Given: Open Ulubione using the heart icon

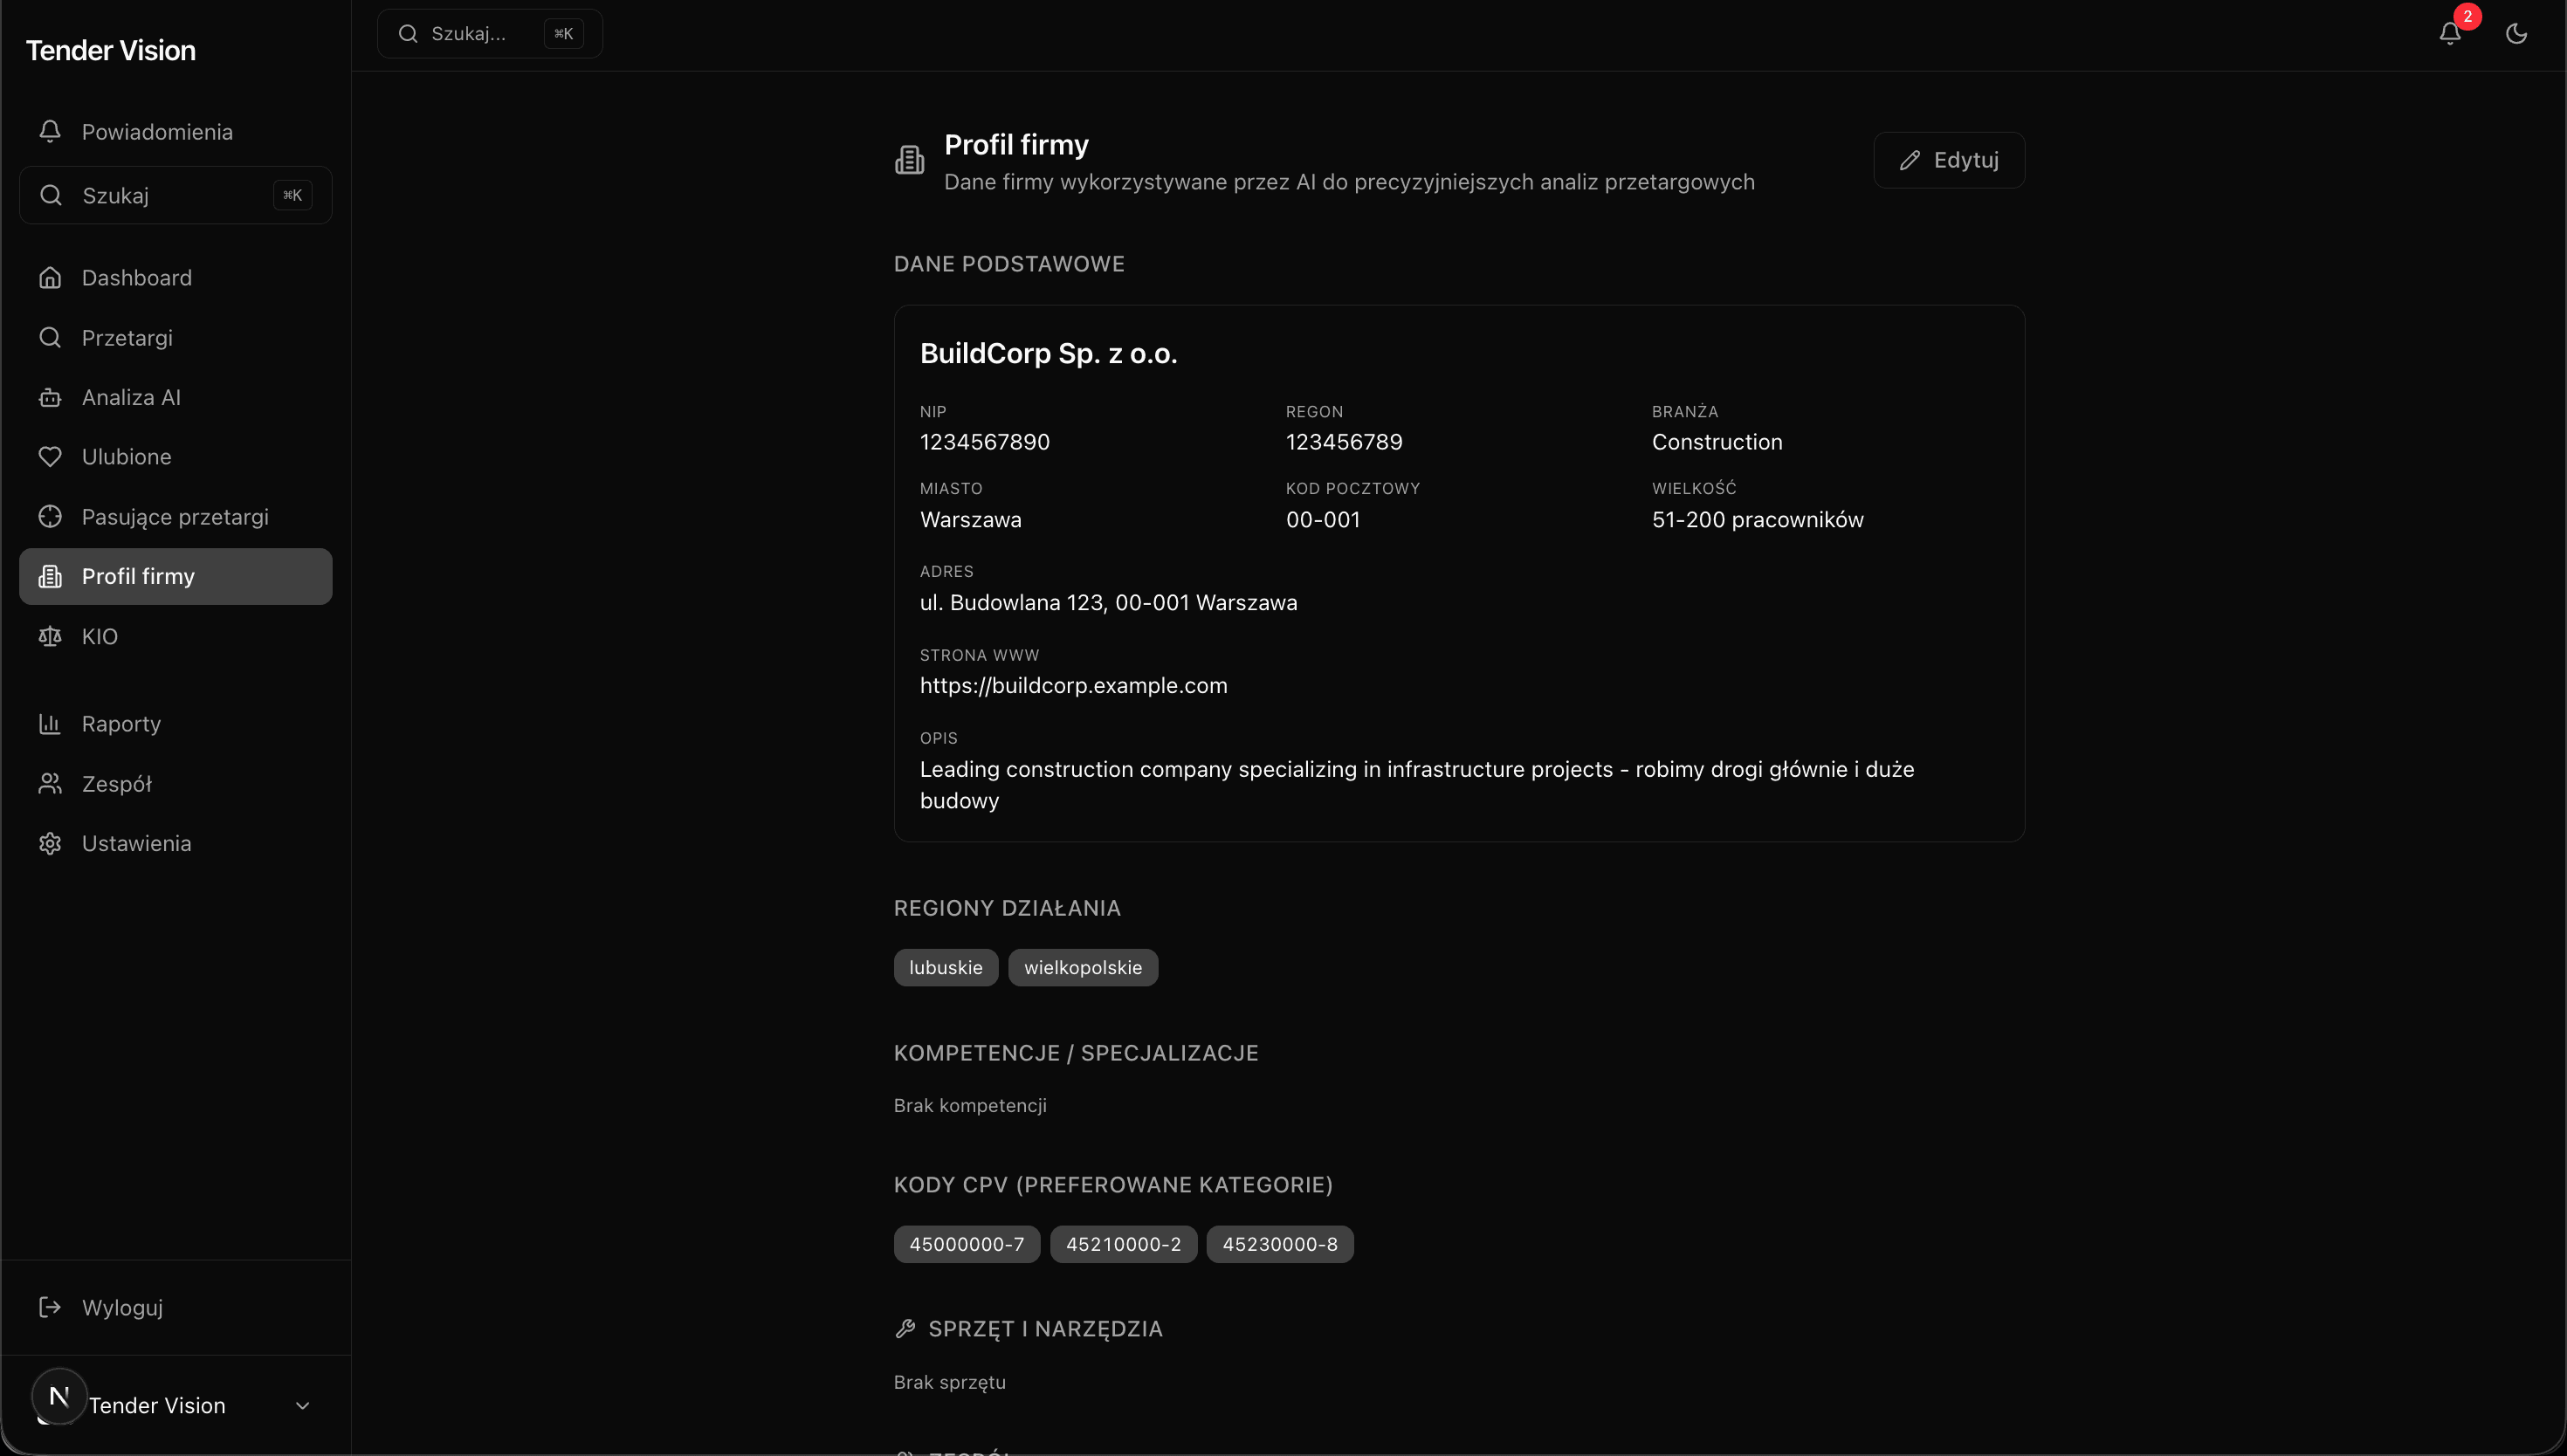Looking at the screenshot, I should click(x=50, y=457).
